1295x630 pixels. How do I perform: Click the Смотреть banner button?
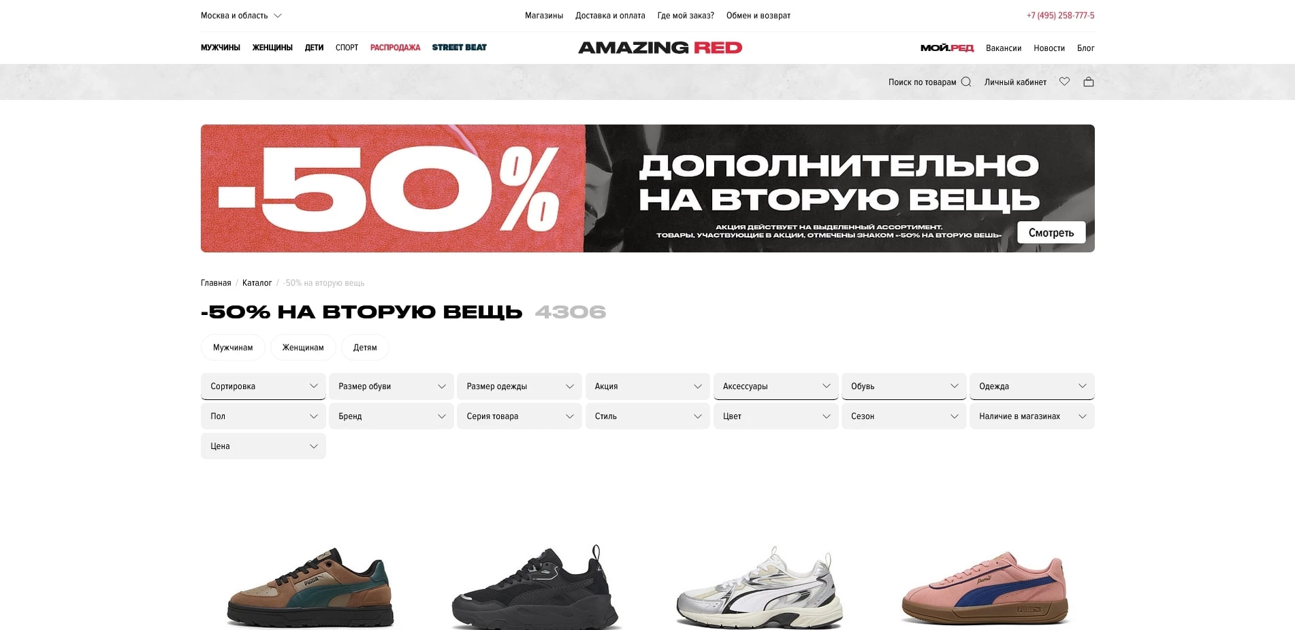click(1051, 233)
